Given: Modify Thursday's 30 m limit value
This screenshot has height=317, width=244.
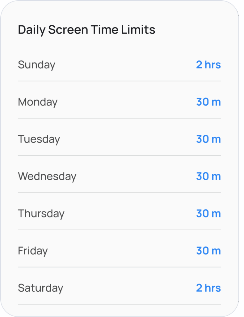Looking at the screenshot, I should click(208, 213).
